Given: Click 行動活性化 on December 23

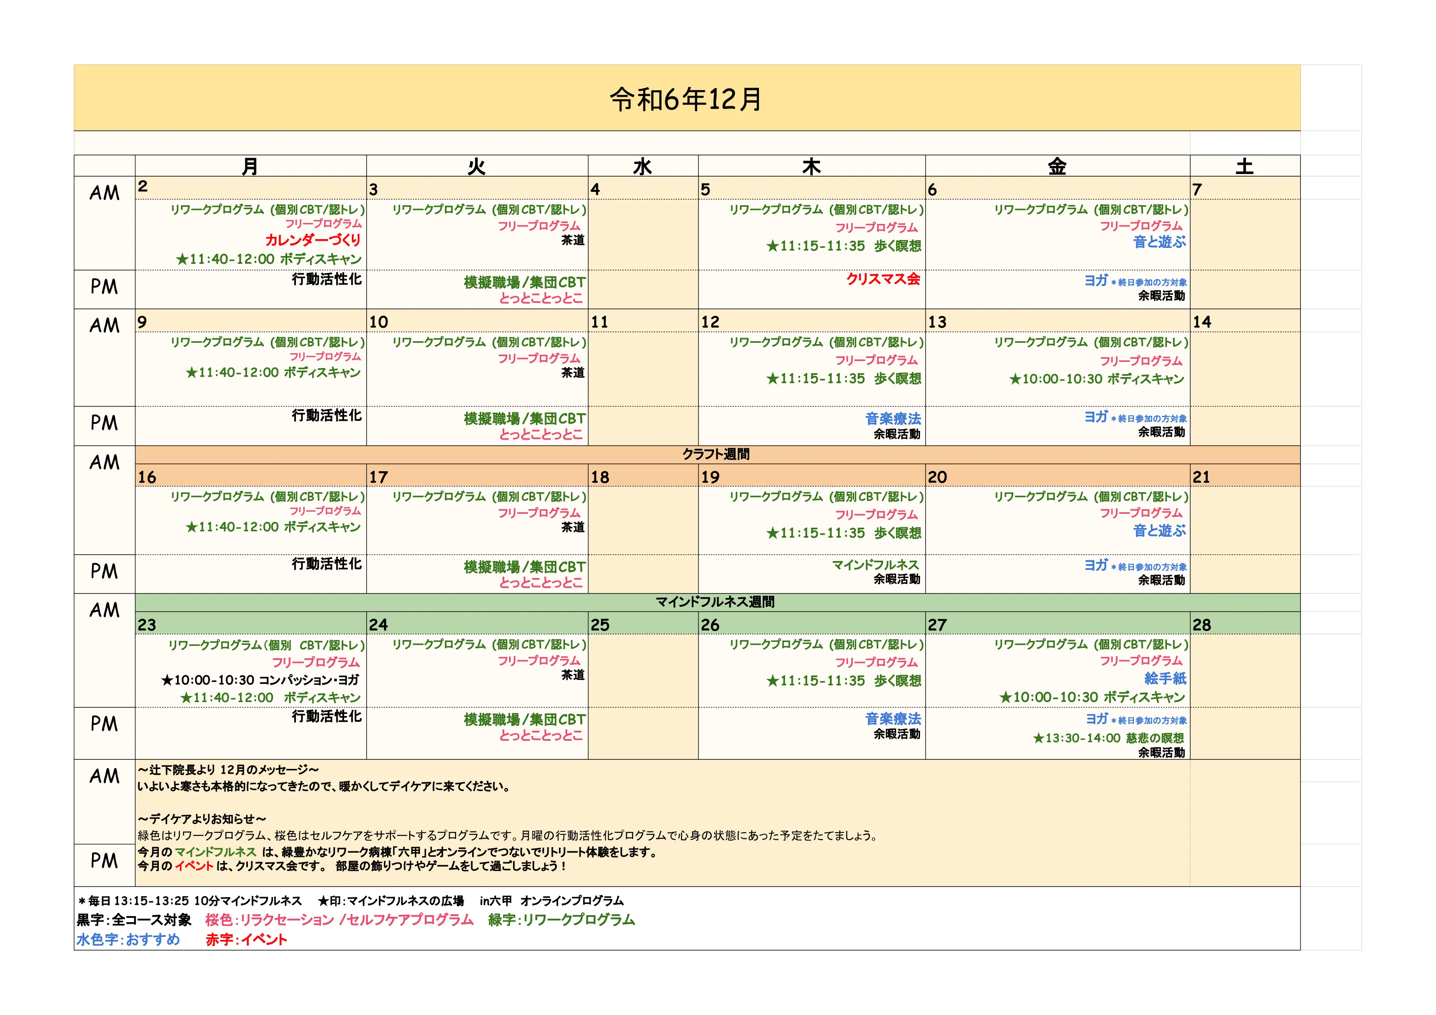Looking at the screenshot, I should pos(326,716).
